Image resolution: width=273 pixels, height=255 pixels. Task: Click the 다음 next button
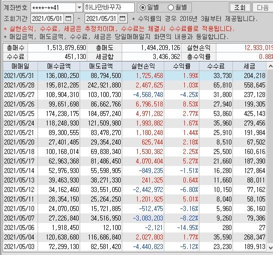pos(262,7)
